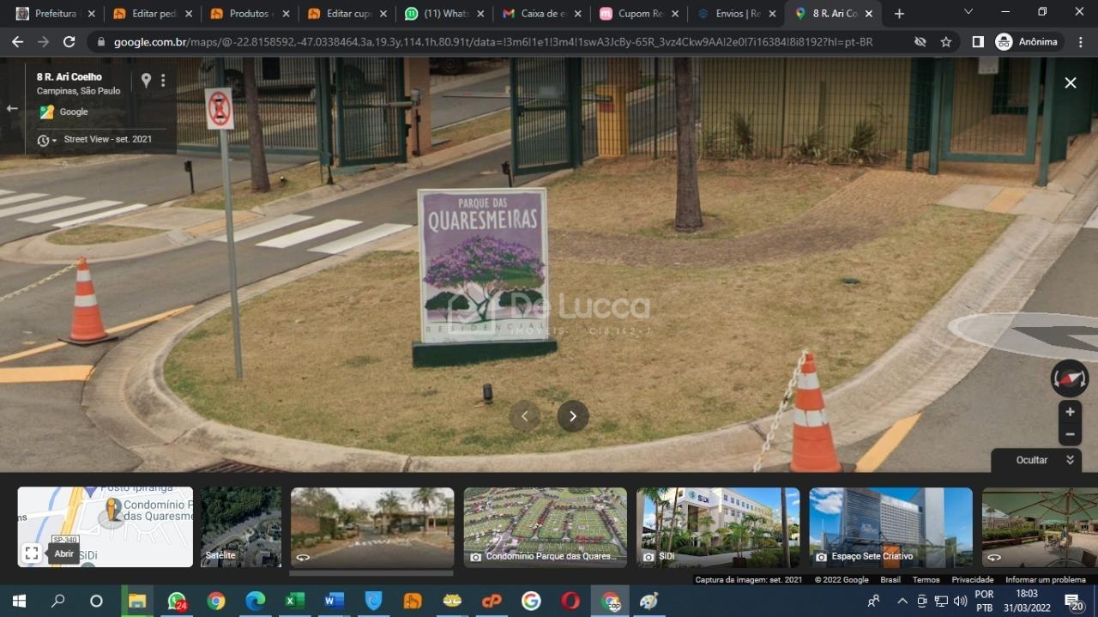
Task: Click the location pin icon in the address panel
Action: click(146, 80)
